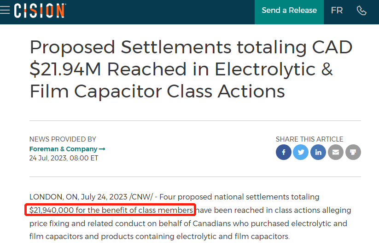This screenshot has width=379, height=251.
Task: Click the Proposed Settlements headline
Action: 191,69
